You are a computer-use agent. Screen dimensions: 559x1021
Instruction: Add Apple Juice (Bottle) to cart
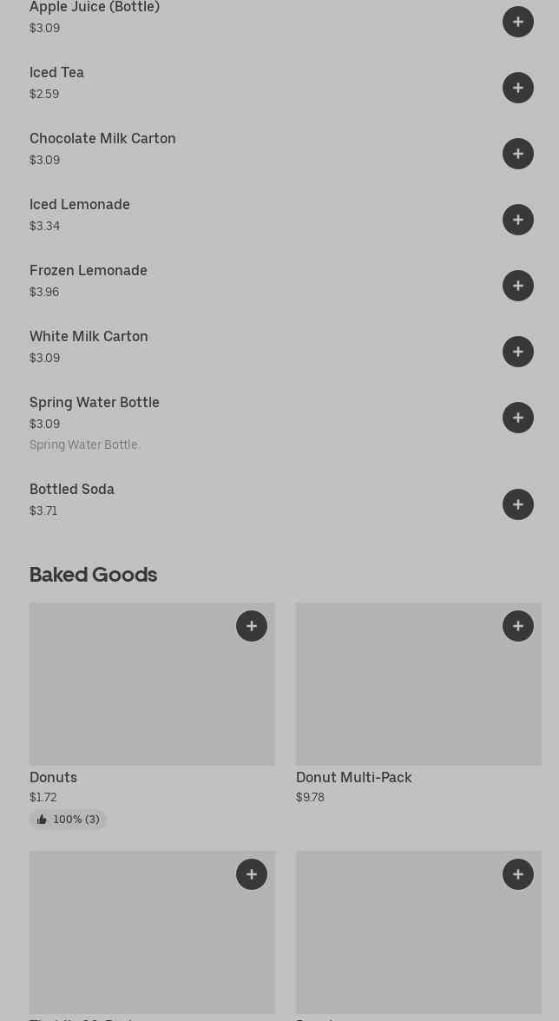(518, 22)
